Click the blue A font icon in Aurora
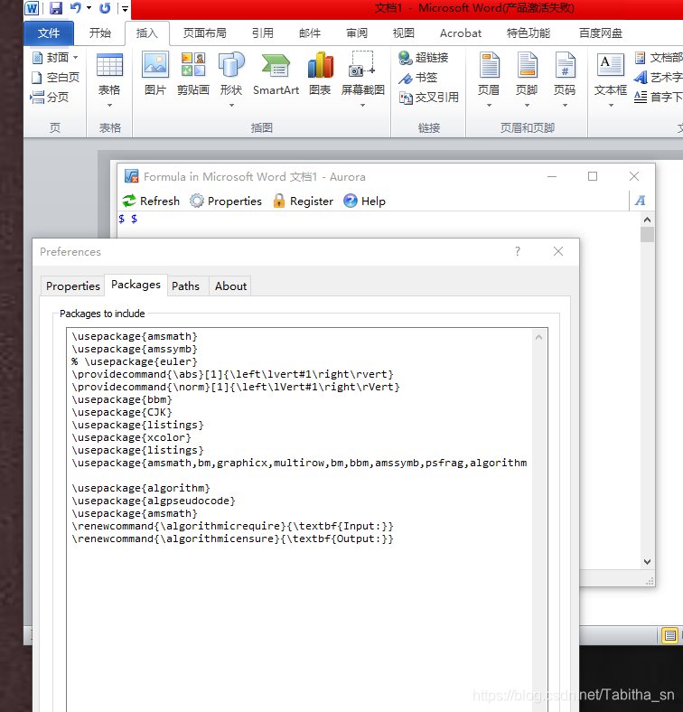 point(641,201)
